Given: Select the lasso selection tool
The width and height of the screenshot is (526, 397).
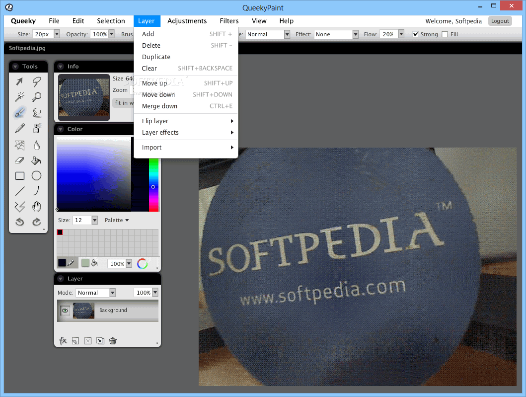Looking at the screenshot, I should click(x=37, y=81).
